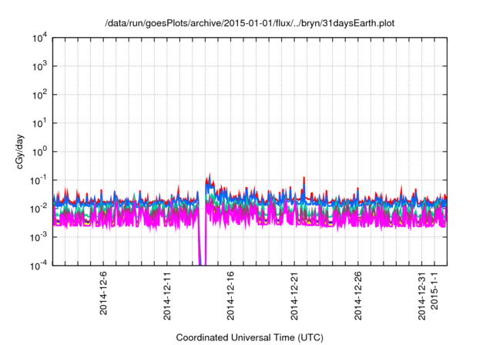The image size is (493, 345).
Task: Click the 10^3 y-axis tick label
Action: click(x=39, y=66)
